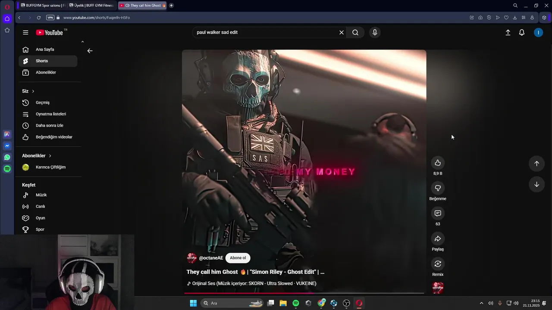Go back using the left arrow above video
Viewport: 552px width, 310px height.
pos(90,51)
